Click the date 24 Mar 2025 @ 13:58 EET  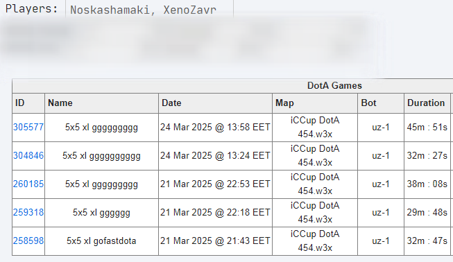[x=215, y=128]
